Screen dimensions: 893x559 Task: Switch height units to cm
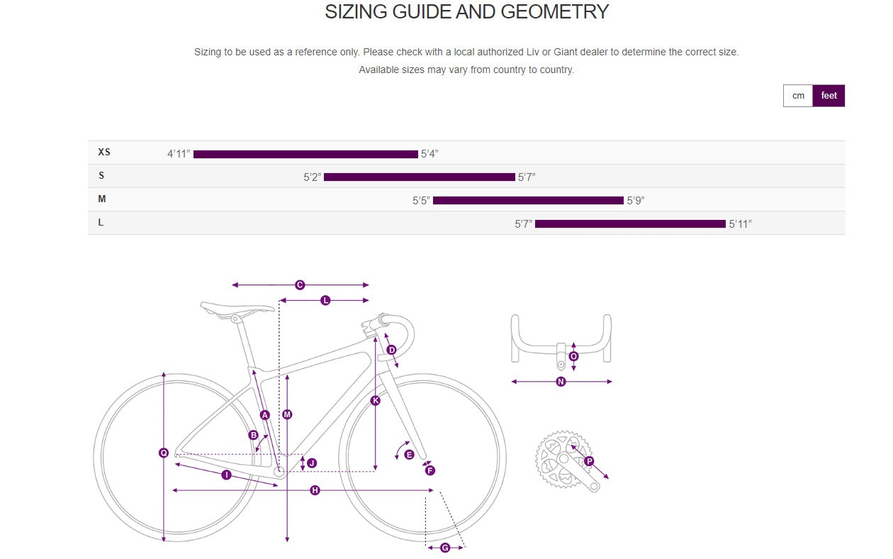point(798,96)
